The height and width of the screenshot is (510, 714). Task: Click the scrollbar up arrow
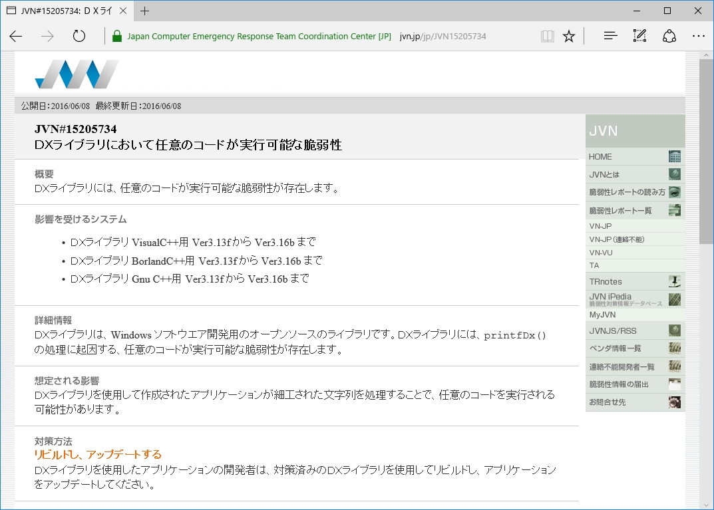click(706, 55)
